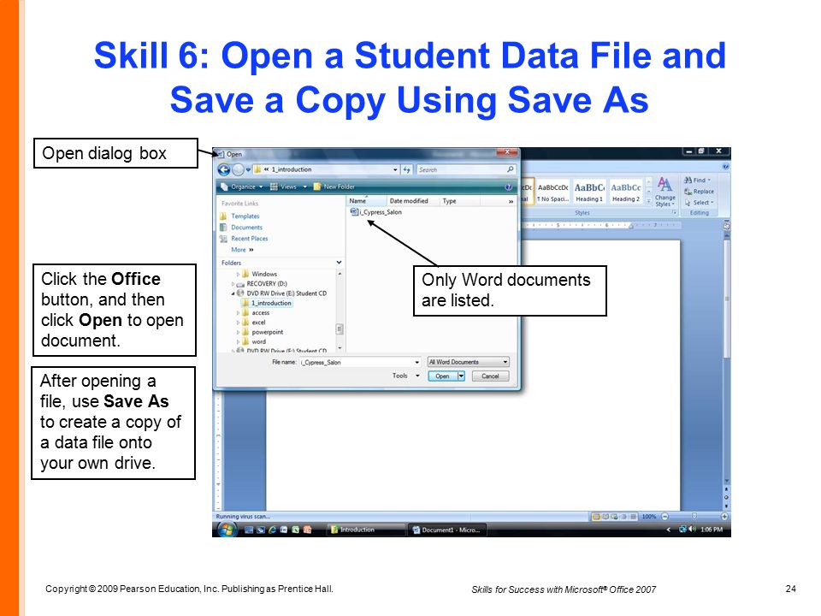This screenshot has height=616, width=821.
Task: Open the Views menu
Action: click(x=284, y=187)
